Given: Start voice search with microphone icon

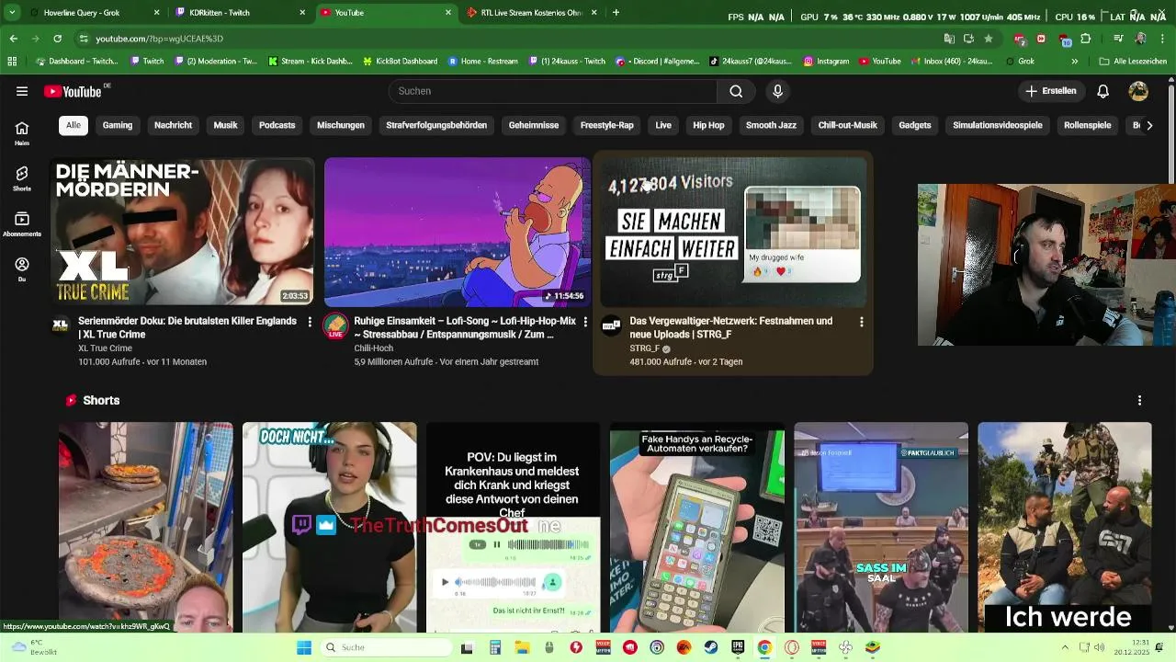Looking at the screenshot, I should (x=777, y=91).
